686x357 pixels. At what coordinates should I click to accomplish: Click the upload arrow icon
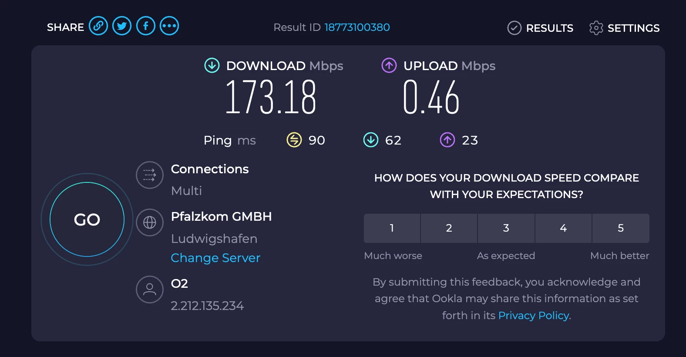pos(389,66)
